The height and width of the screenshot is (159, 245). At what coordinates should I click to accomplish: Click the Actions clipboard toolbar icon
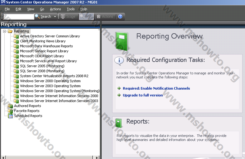click(x=99, y=16)
